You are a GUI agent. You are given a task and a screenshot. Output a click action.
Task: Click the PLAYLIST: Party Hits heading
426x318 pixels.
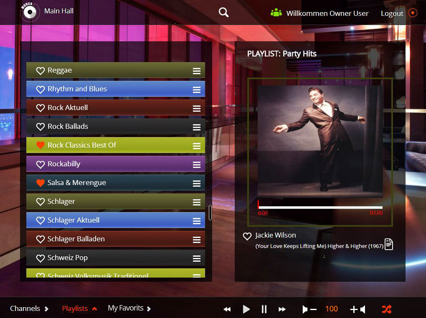tap(282, 54)
